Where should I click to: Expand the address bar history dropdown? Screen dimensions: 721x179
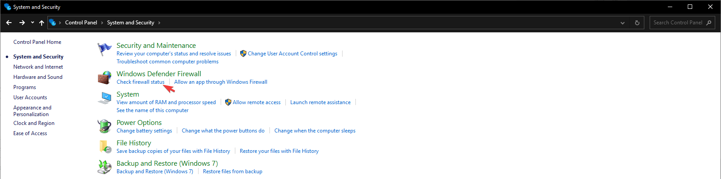tap(623, 23)
